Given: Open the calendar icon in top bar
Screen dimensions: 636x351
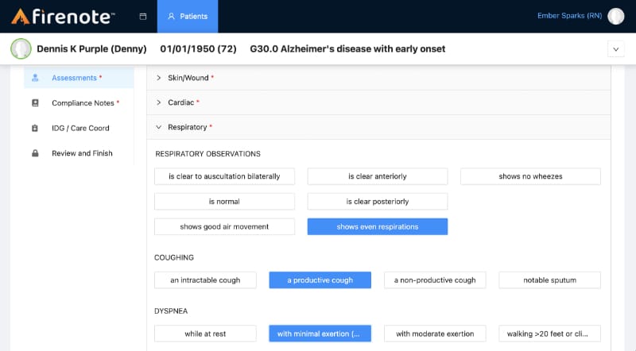Looking at the screenshot, I should (x=142, y=16).
